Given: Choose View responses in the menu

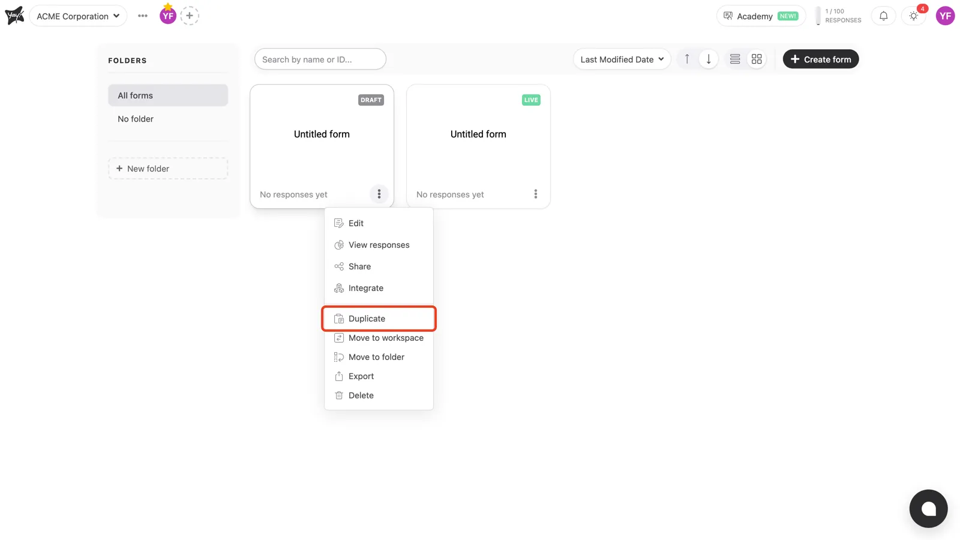Looking at the screenshot, I should pyautogui.click(x=379, y=245).
